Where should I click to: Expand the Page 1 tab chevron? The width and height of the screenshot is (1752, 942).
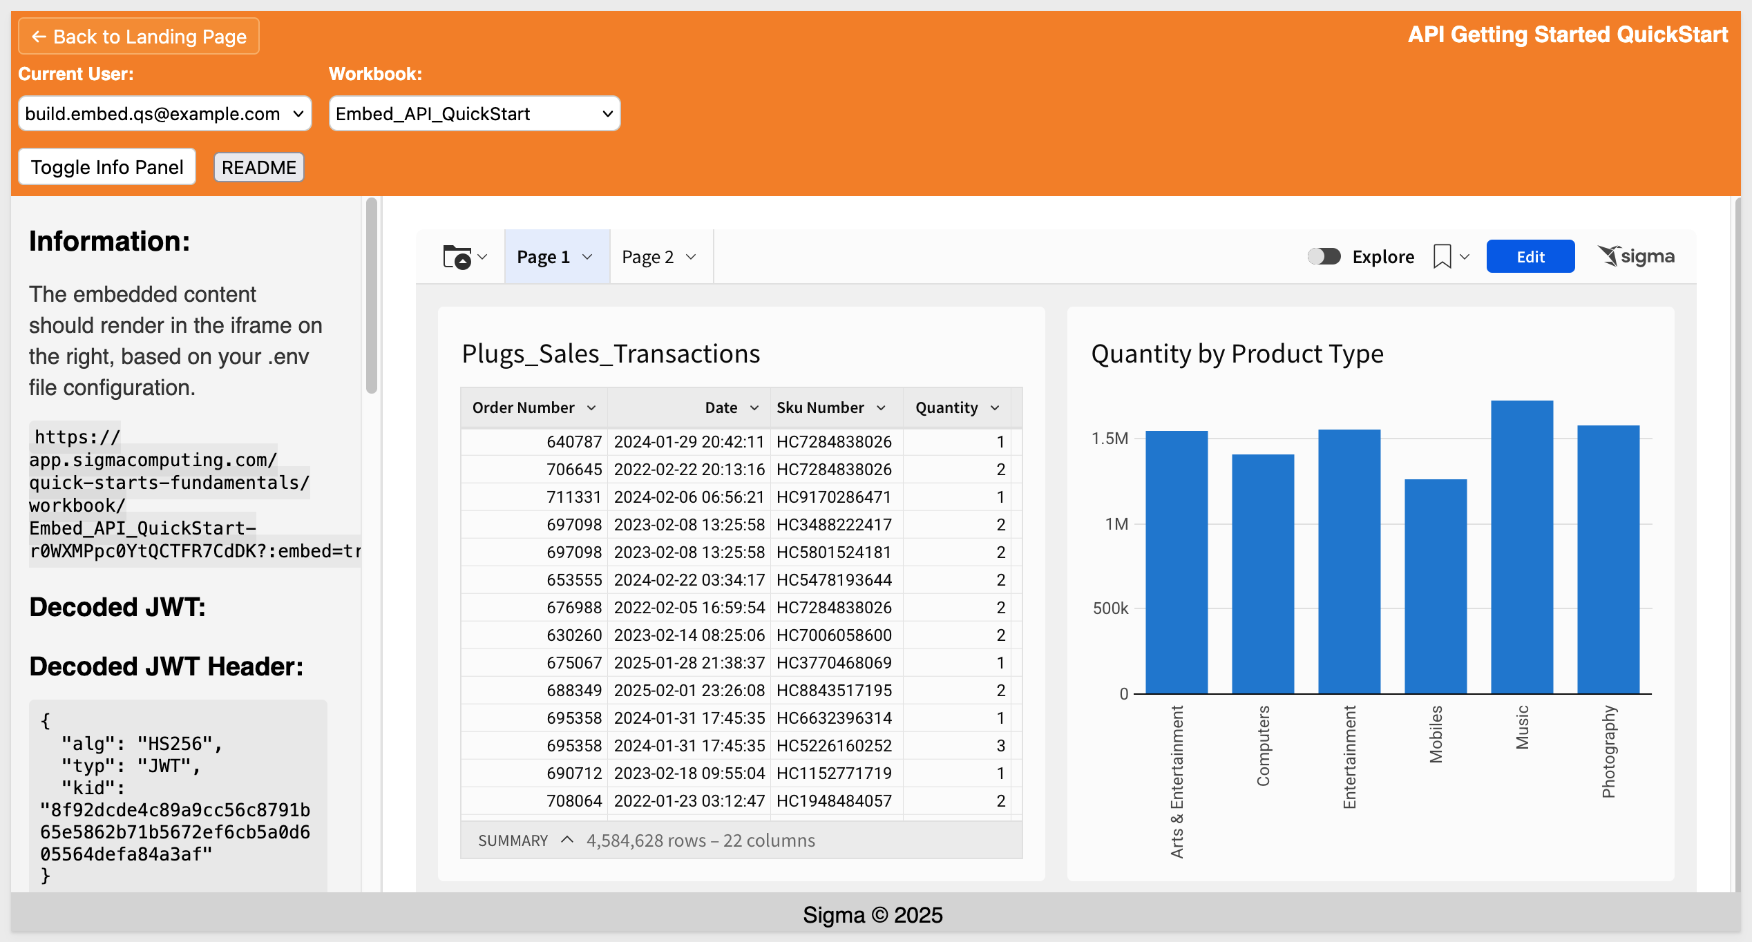point(588,257)
